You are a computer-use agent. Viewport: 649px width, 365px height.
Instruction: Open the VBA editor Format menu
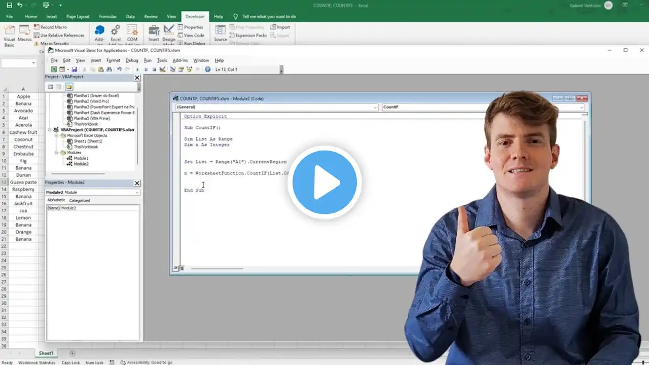pyautogui.click(x=113, y=60)
